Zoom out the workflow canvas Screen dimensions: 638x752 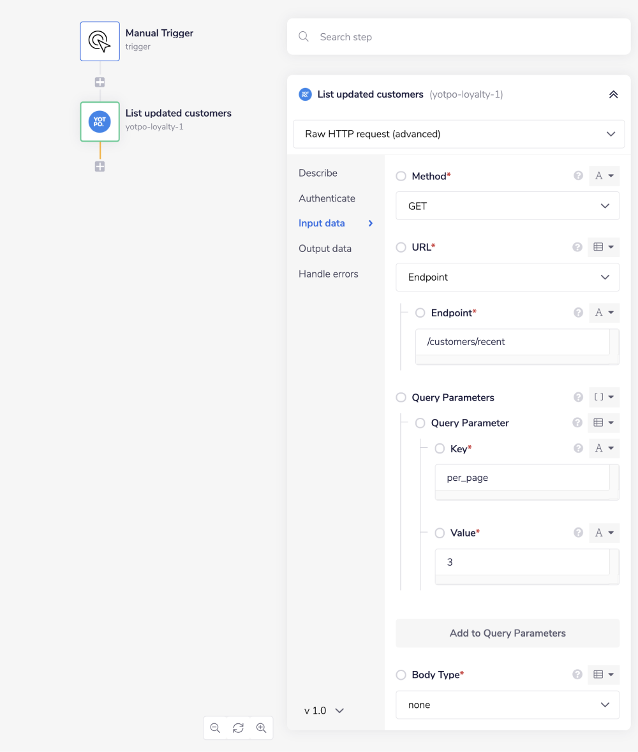coord(215,728)
